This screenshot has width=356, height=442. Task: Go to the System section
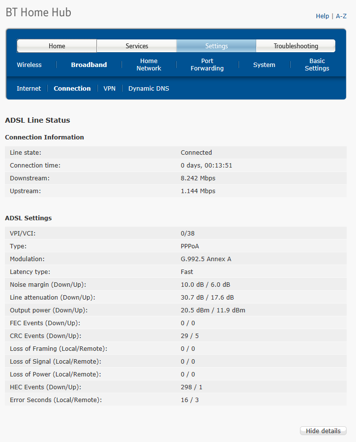click(x=264, y=65)
